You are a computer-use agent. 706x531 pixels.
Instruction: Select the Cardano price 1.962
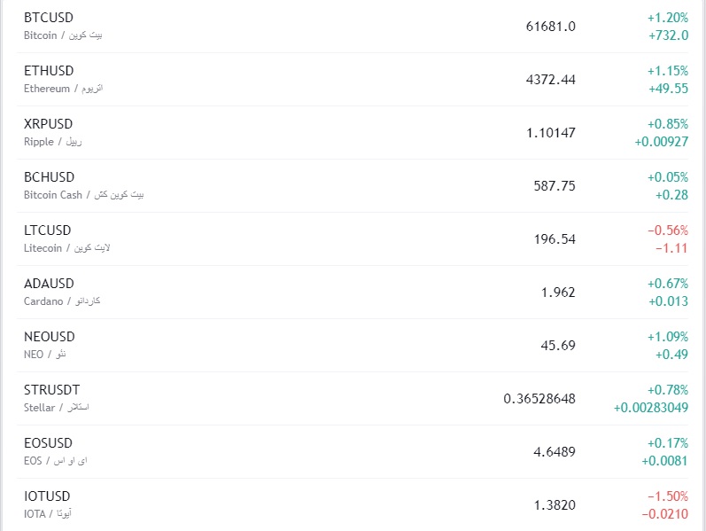pyautogui.click(x=558, y=293)
